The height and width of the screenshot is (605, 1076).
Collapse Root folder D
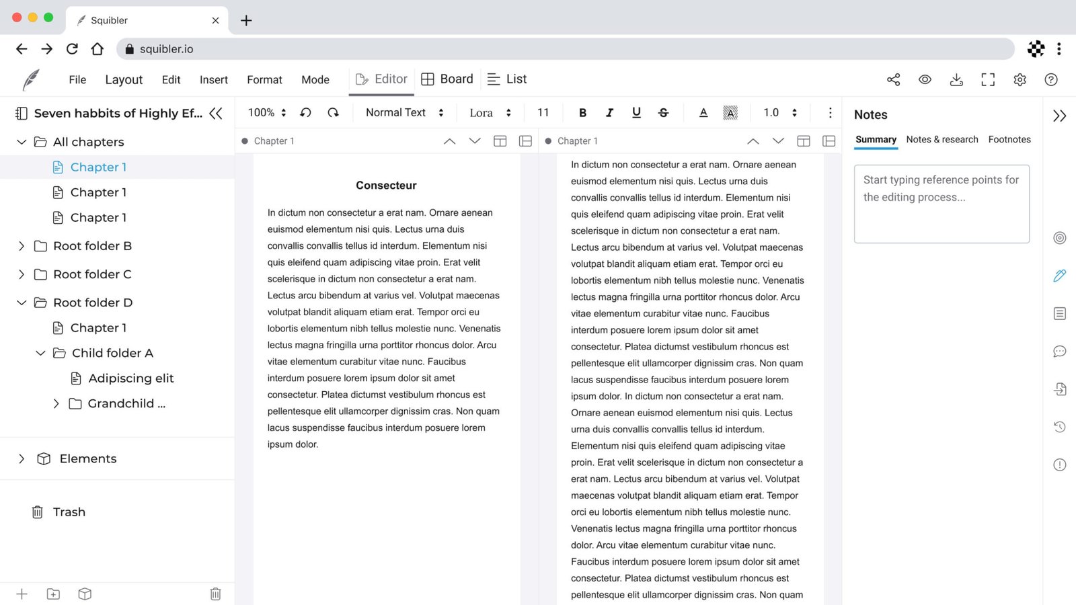(22, 302)
